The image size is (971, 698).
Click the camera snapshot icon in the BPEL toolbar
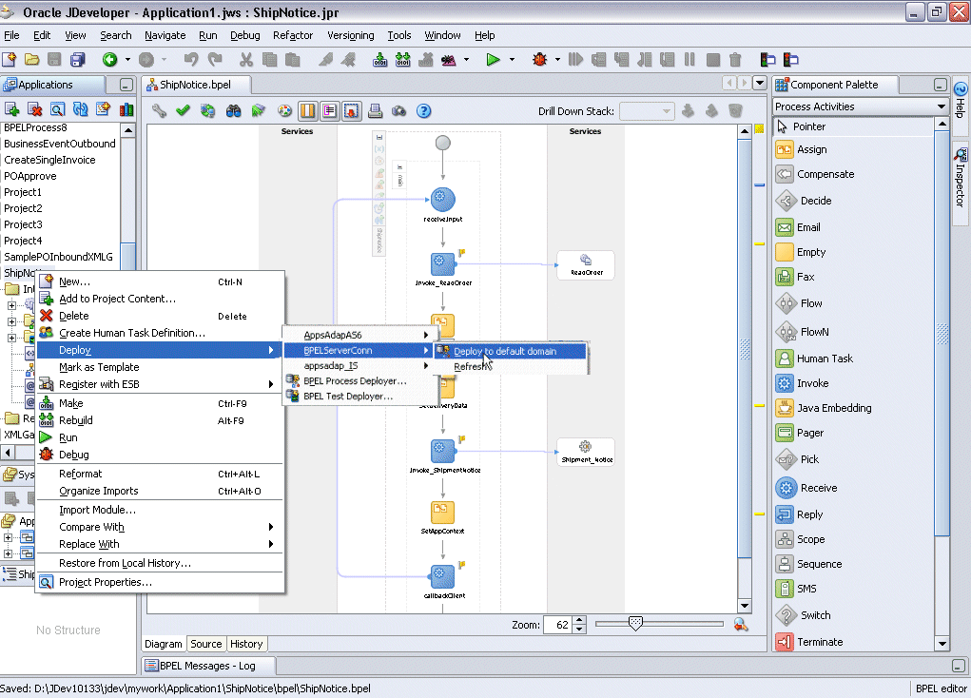399,111
